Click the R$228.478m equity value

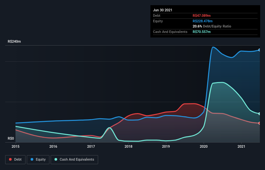[203, 21]
